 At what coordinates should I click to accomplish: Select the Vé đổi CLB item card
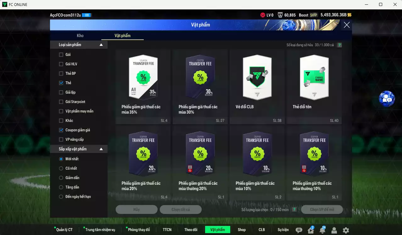pyautogui.click(x=257, y=86)
